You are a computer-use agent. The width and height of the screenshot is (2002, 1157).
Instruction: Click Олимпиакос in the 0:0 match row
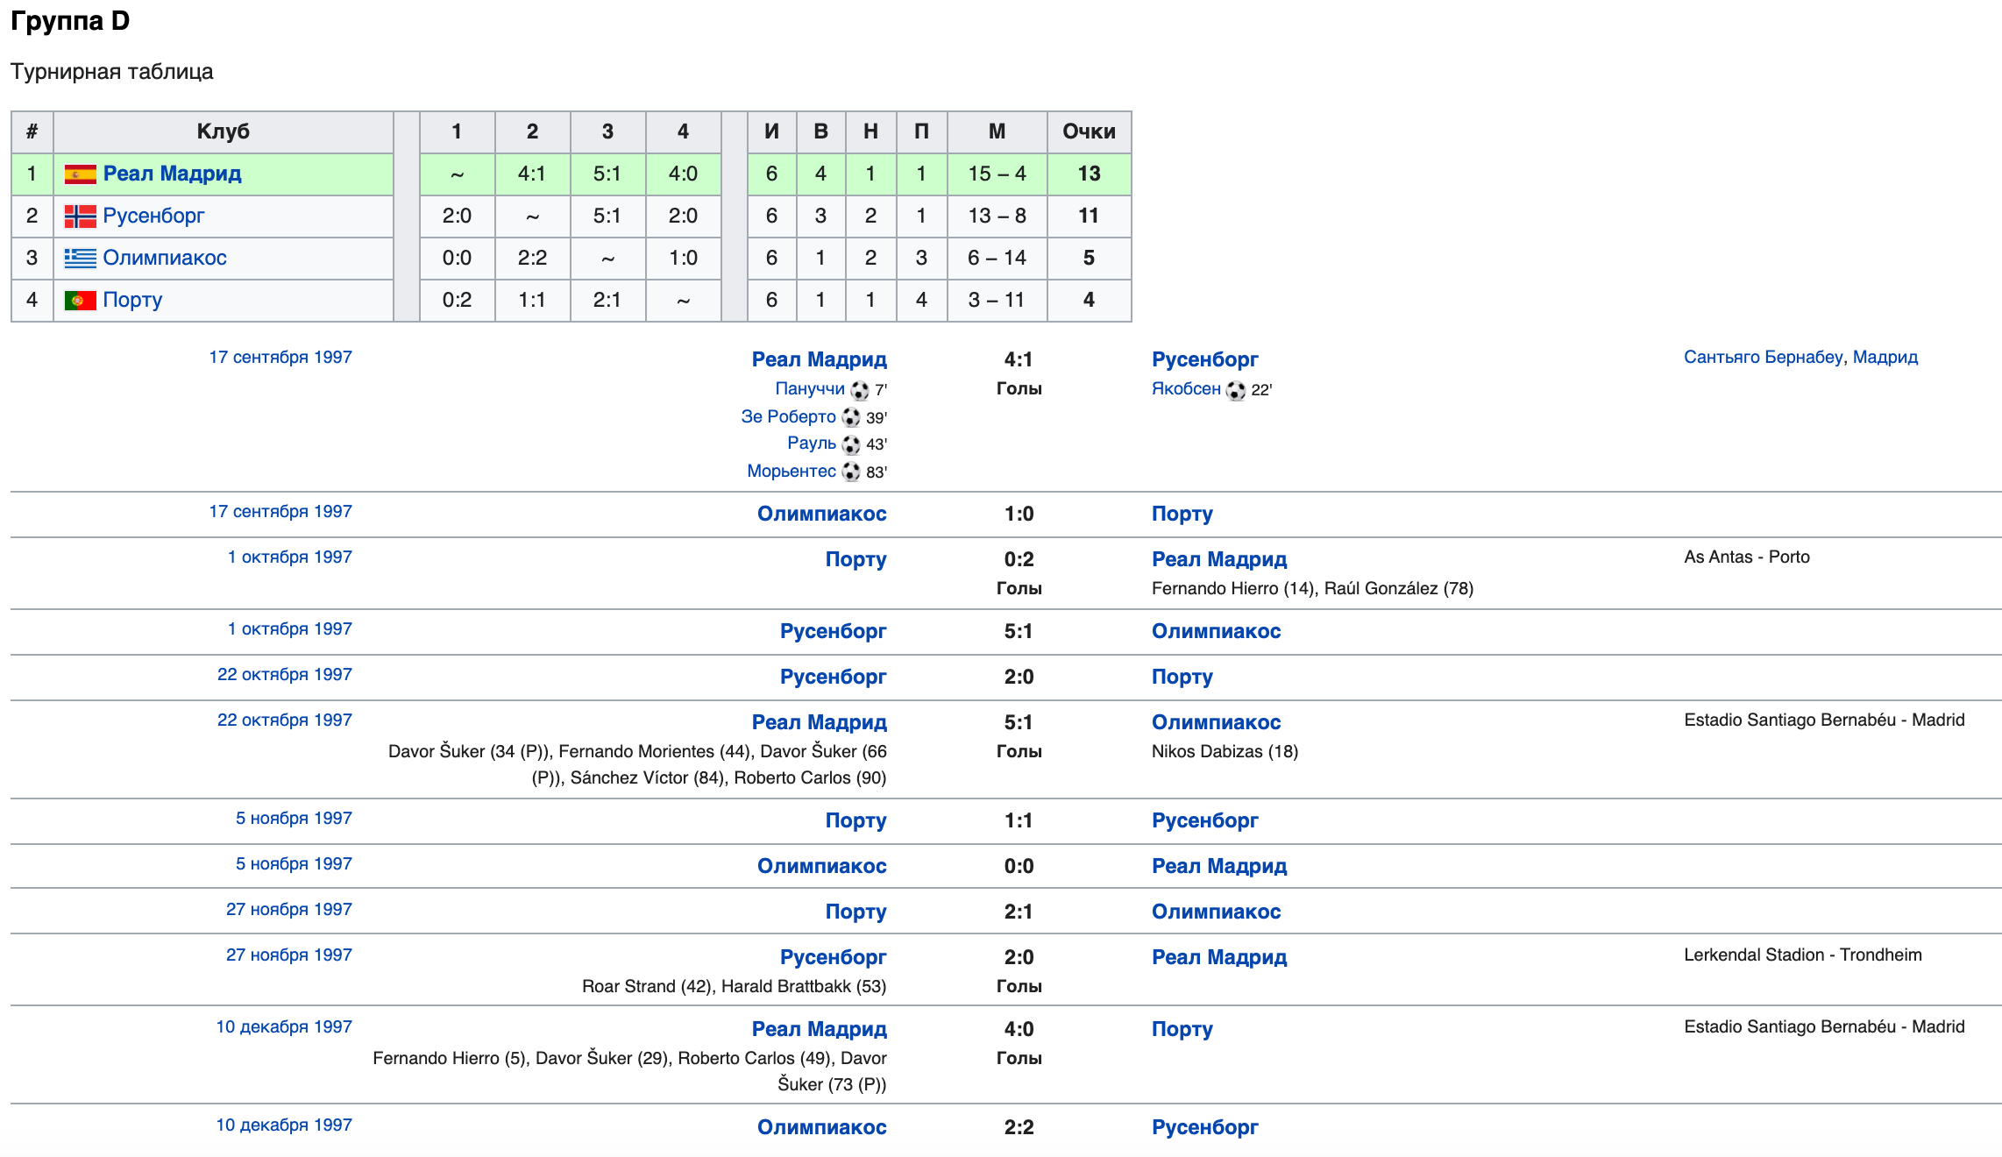pos(821,866)
